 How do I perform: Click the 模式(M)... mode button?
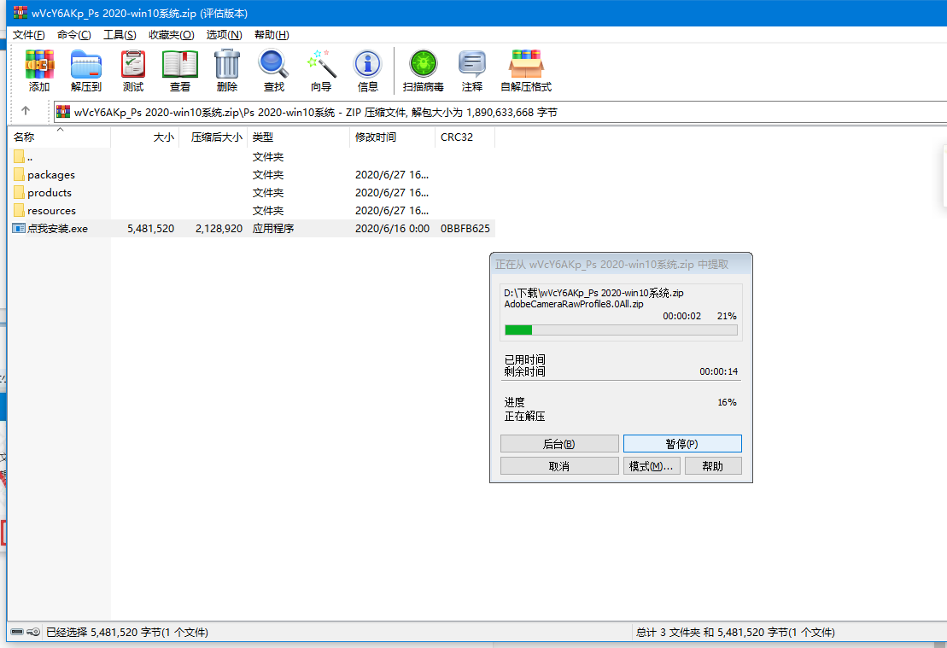651,466
